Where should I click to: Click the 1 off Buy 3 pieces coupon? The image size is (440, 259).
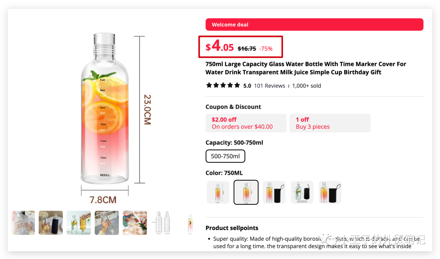point(330,123)
